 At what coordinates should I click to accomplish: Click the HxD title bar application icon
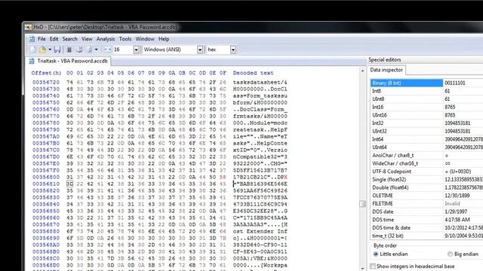[x=28, y=27]
